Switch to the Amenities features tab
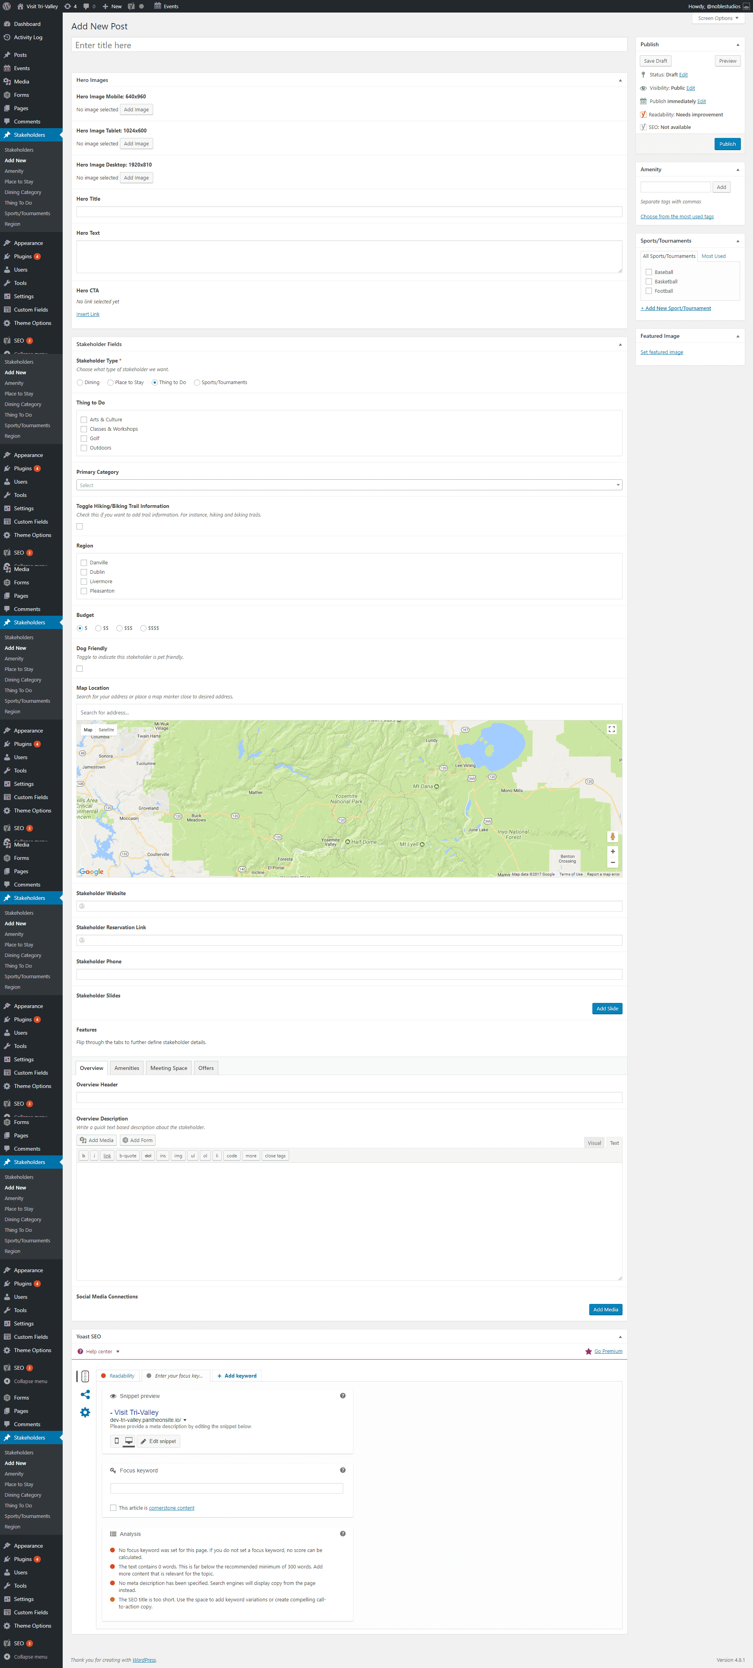This screenshot has height=1668, width=753. point(127,1068)
